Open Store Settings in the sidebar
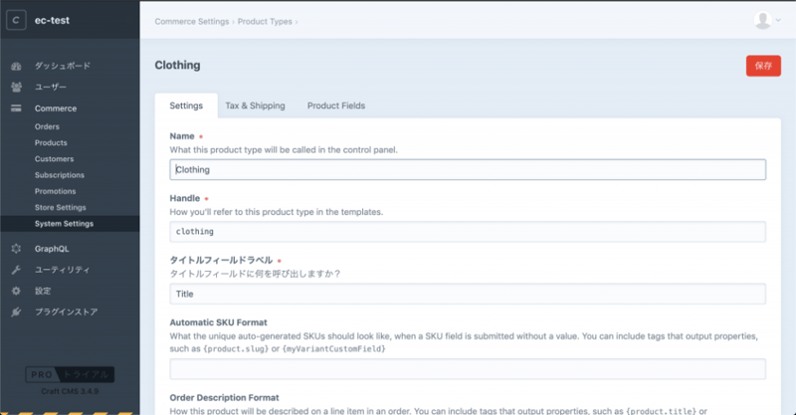This screenshot has height=415, width=796. [60, 207]
